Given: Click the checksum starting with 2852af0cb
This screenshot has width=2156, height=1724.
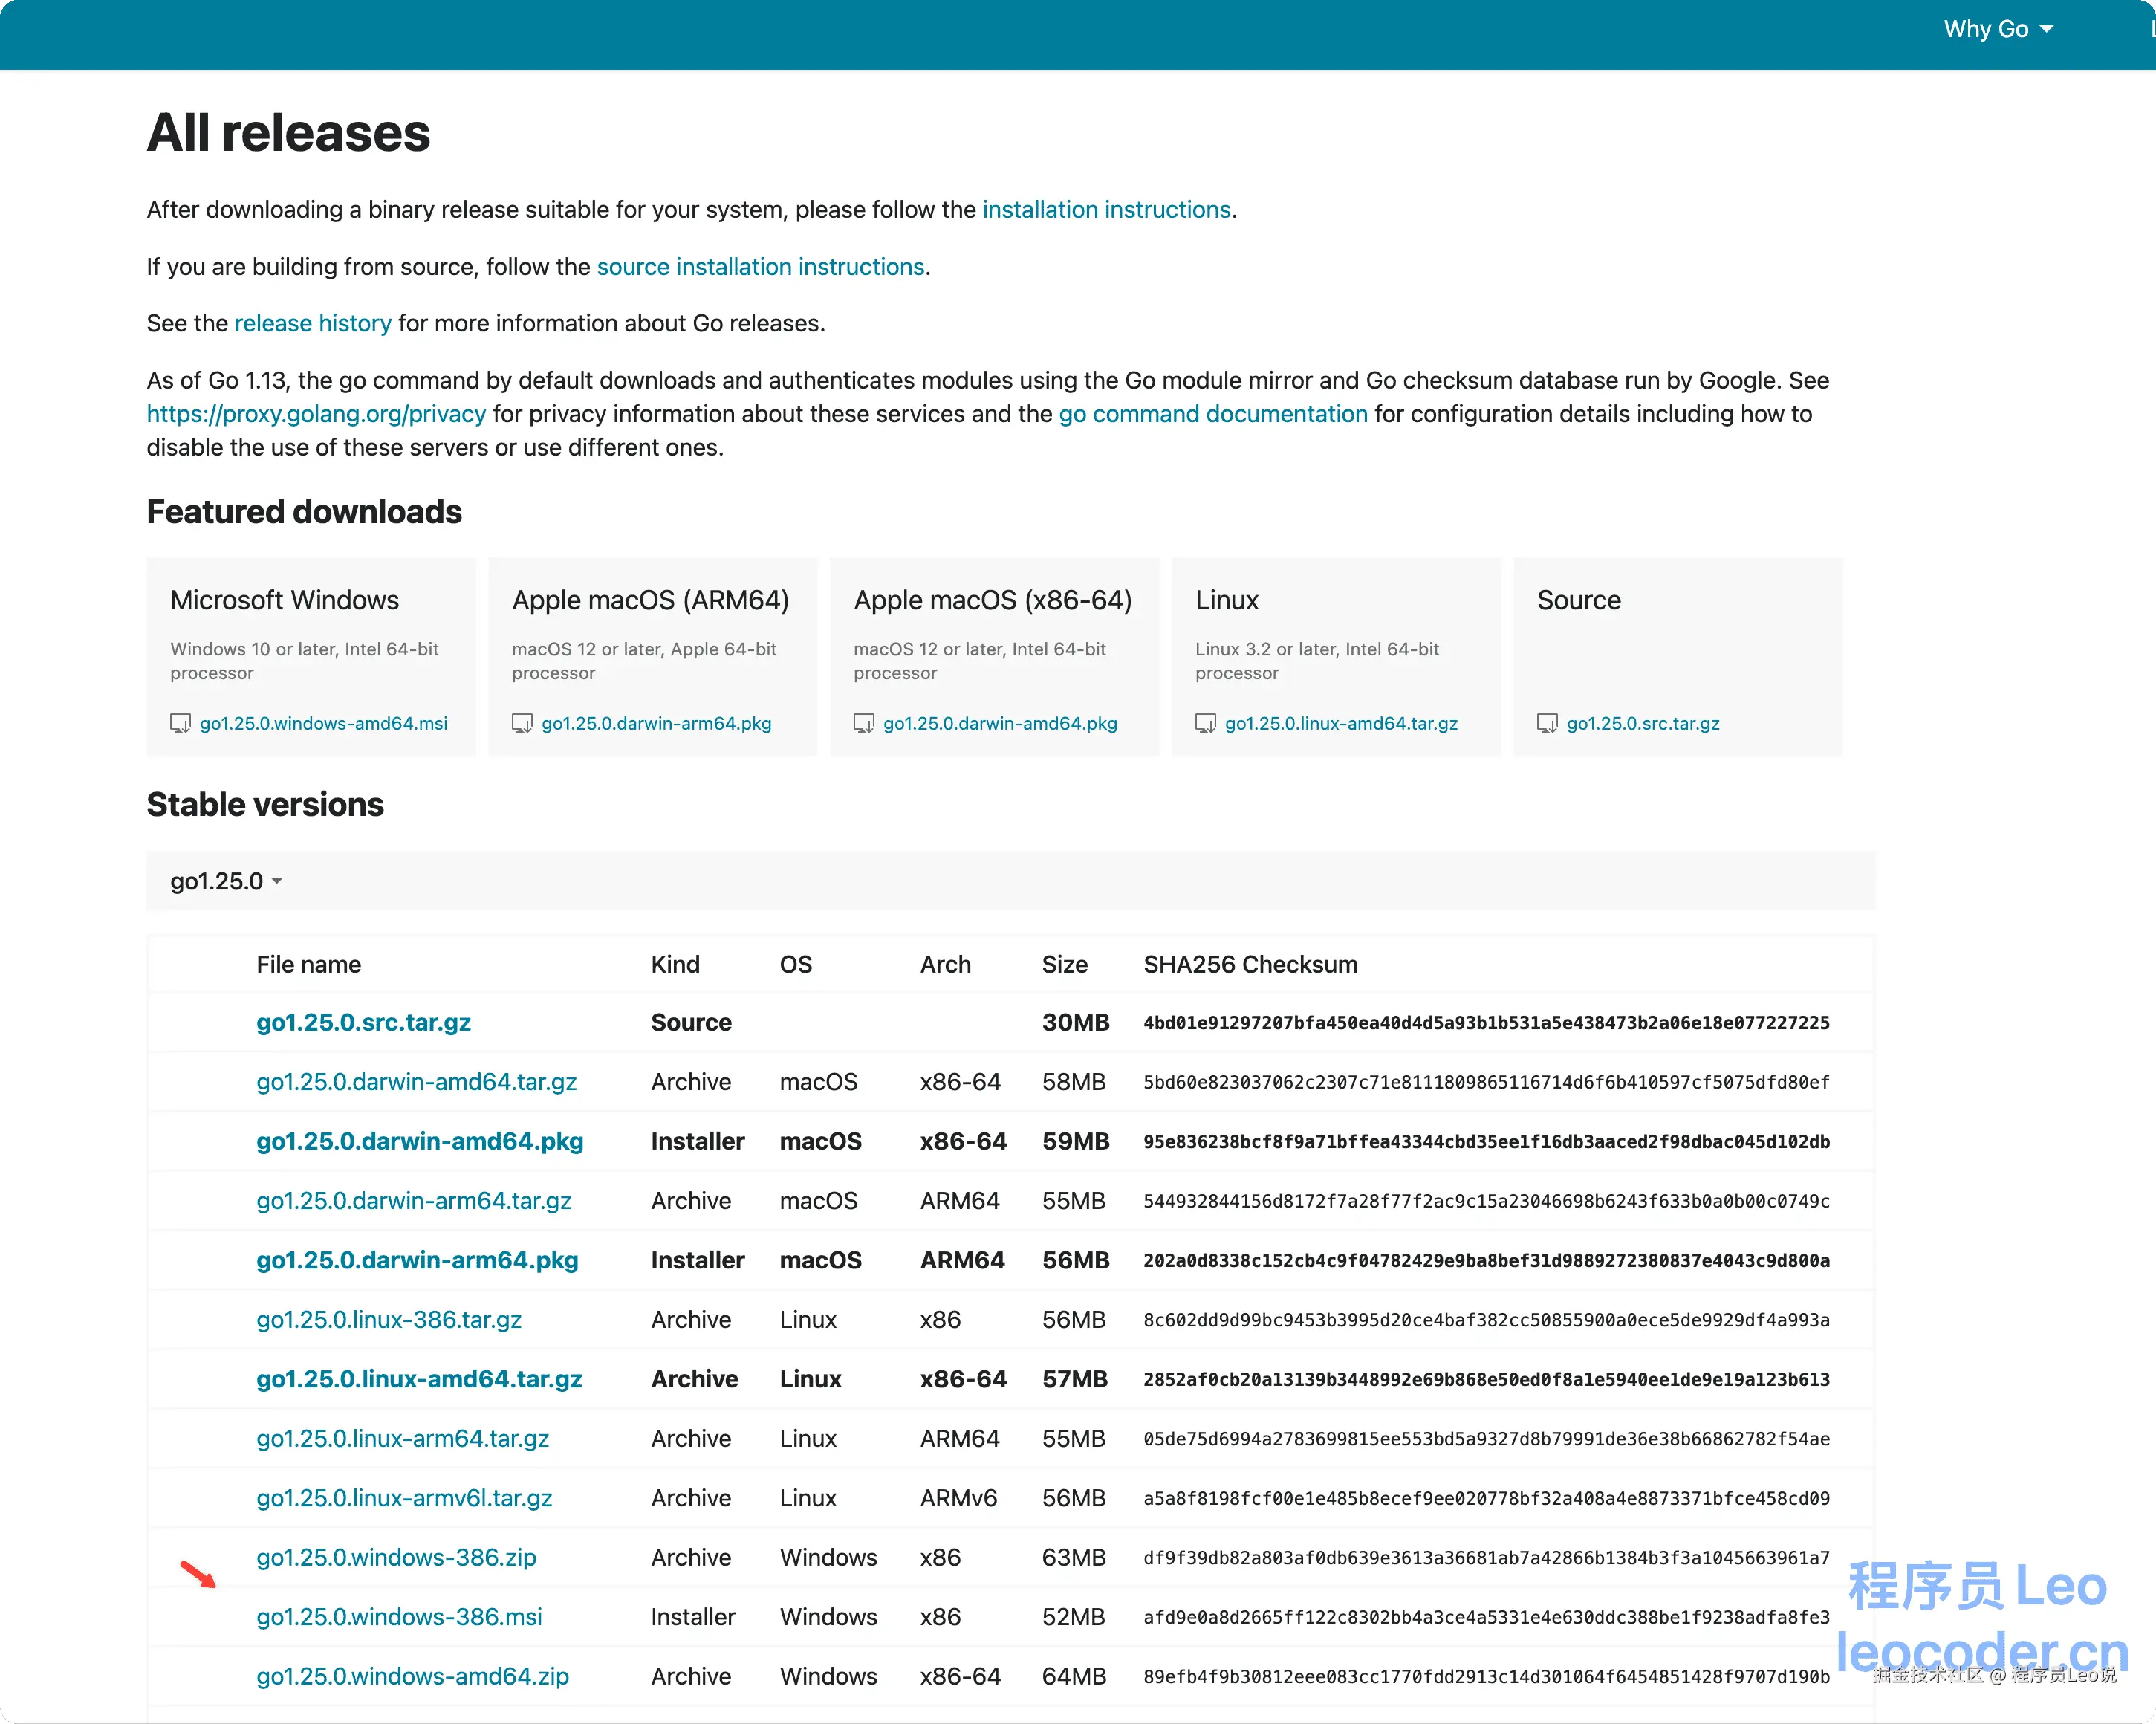Looking at the screenshot, I should 1487,1380.
